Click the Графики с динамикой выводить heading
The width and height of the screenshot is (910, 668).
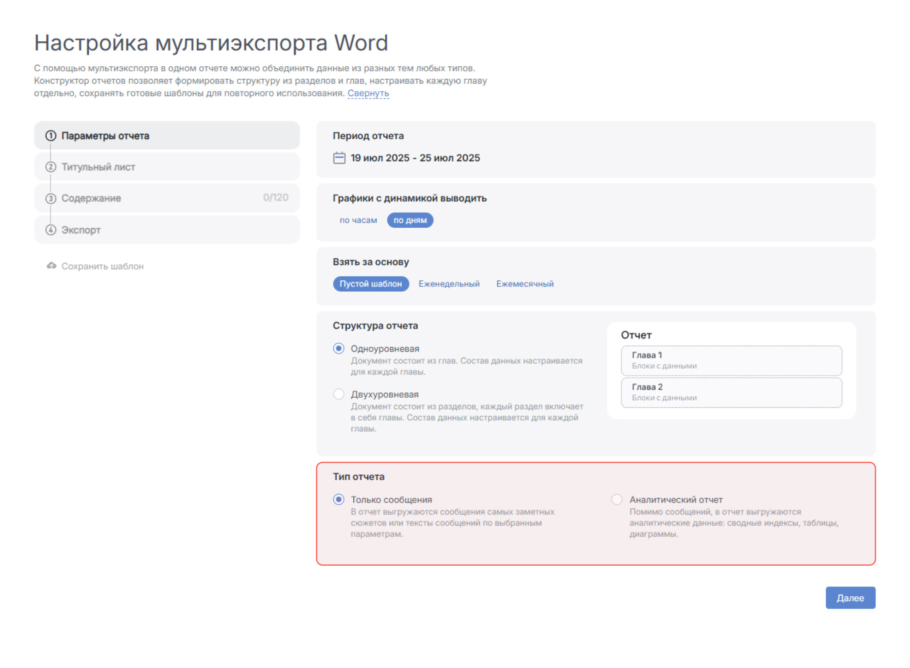pos(410,198)
